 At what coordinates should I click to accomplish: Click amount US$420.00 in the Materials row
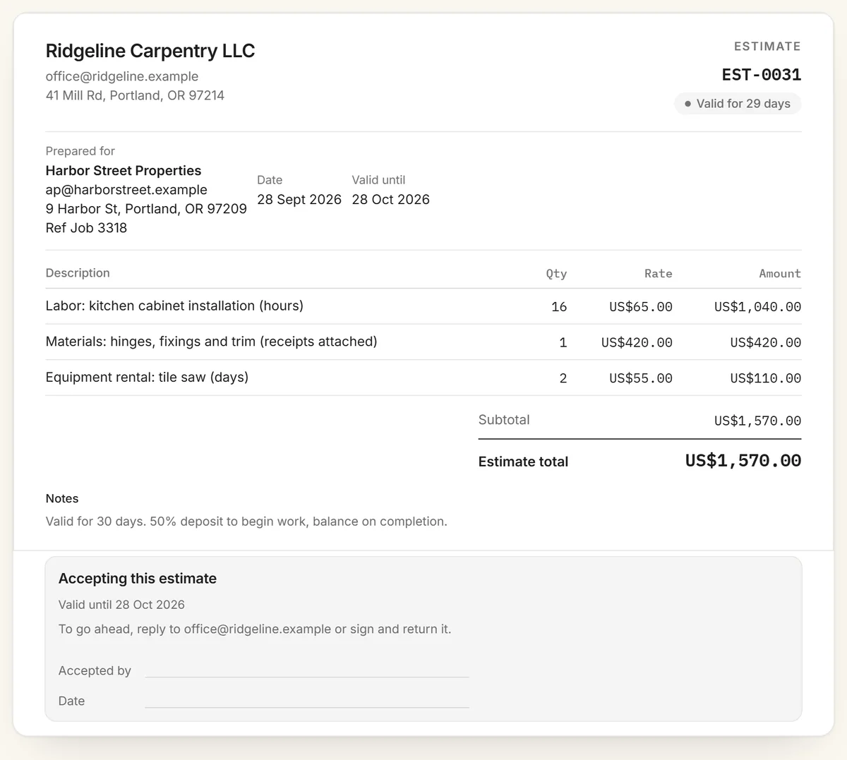pos(766,343)
